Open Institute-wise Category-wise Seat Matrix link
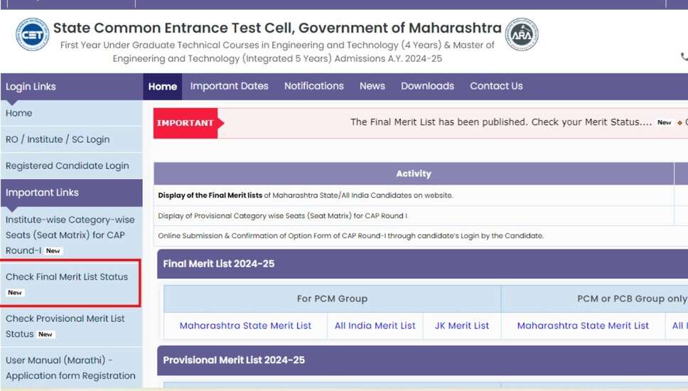Screen dimensions: 688x391 pyautogui.click(x=70, y=235)
